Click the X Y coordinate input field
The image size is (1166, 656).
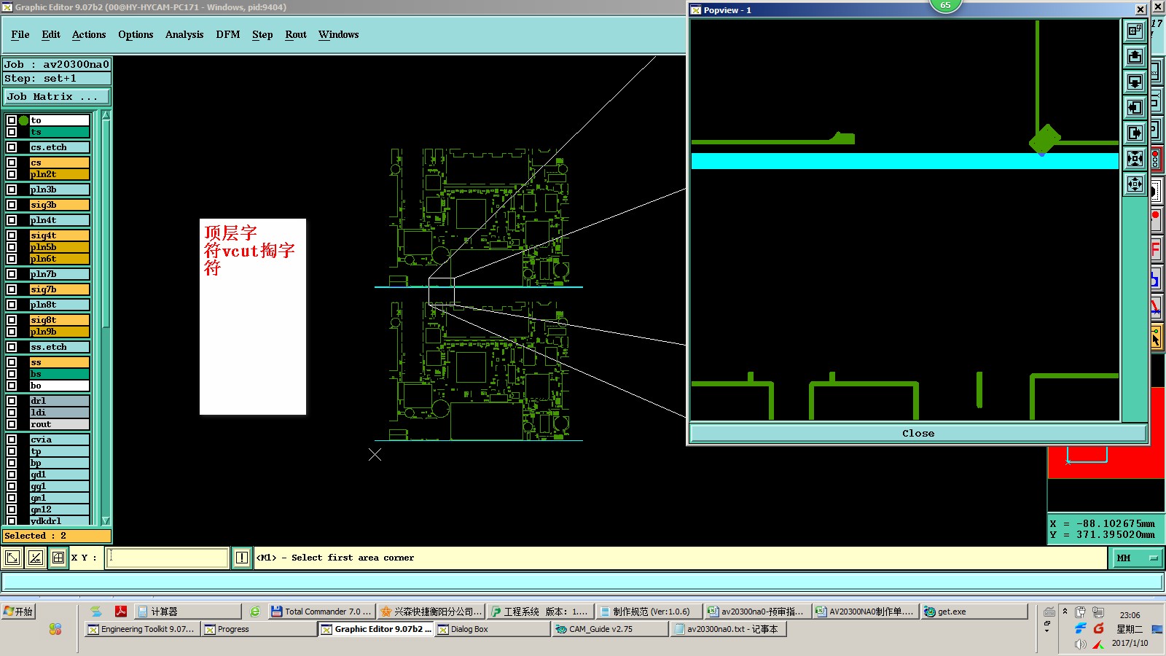coord(168,558)
